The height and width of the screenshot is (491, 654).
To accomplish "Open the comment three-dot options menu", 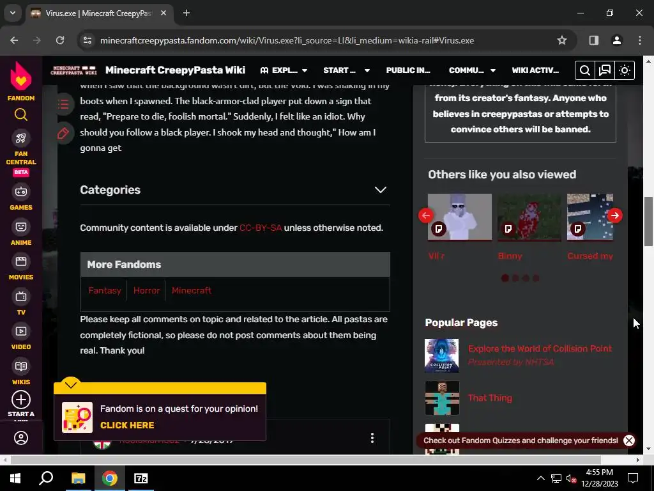I will [372, 437].
